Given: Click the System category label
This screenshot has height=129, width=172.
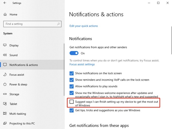Looking at the screenshot, I should coord(8,33).
